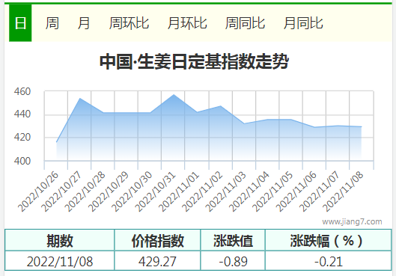Click the 400 y-axis label
Viewport: 396px width, 276px height.
[x=22, y=161]
